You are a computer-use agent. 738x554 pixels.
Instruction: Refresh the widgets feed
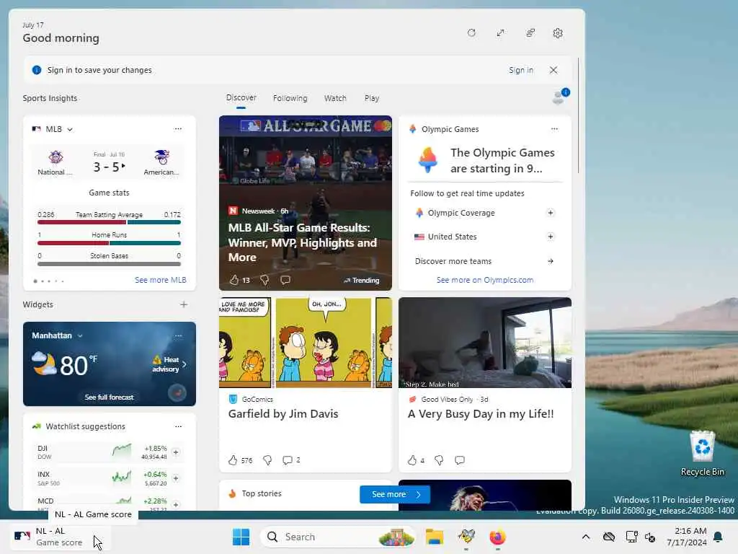[471, 33]
